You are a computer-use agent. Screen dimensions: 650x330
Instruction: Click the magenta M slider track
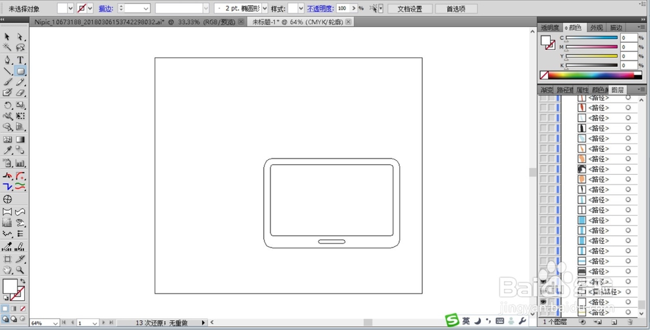(x=591, y=47)
